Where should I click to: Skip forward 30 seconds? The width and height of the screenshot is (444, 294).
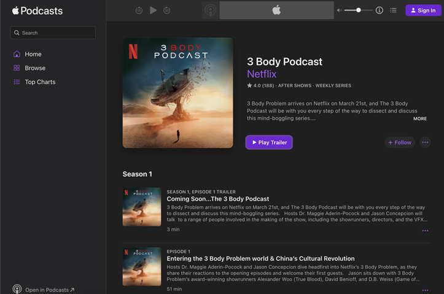click(167, 10)
